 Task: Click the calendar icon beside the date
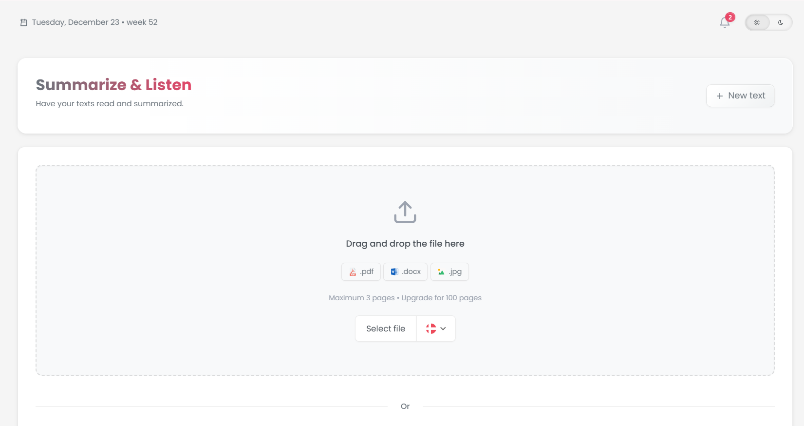pos(23,22)
